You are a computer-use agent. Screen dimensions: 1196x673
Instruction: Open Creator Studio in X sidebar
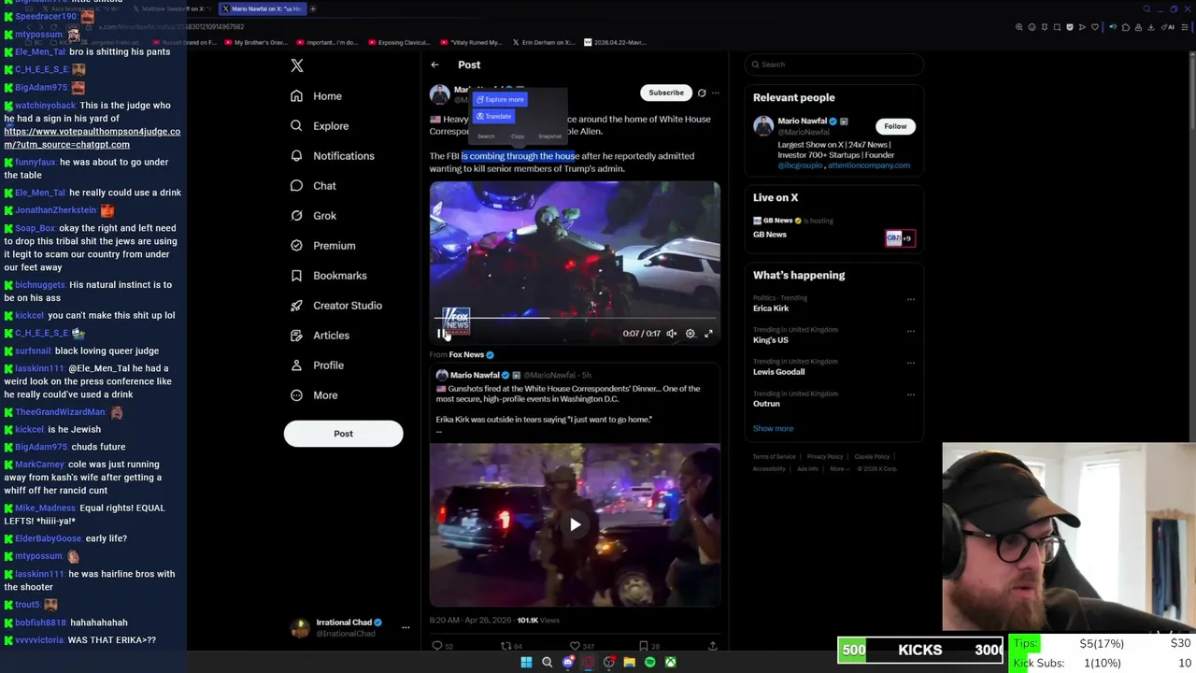pyautogui.click(x=335, y=306)
